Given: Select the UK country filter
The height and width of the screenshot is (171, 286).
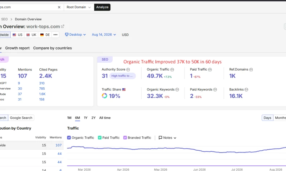Looking at the screenshot, I should click(31, 35).
